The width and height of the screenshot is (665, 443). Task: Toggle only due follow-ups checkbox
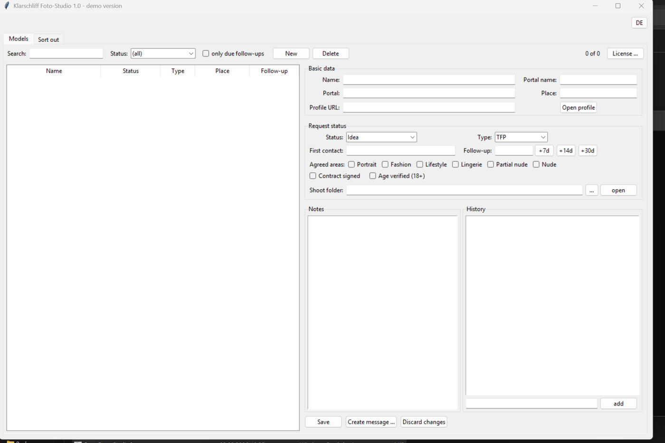[x=206, y=54]
